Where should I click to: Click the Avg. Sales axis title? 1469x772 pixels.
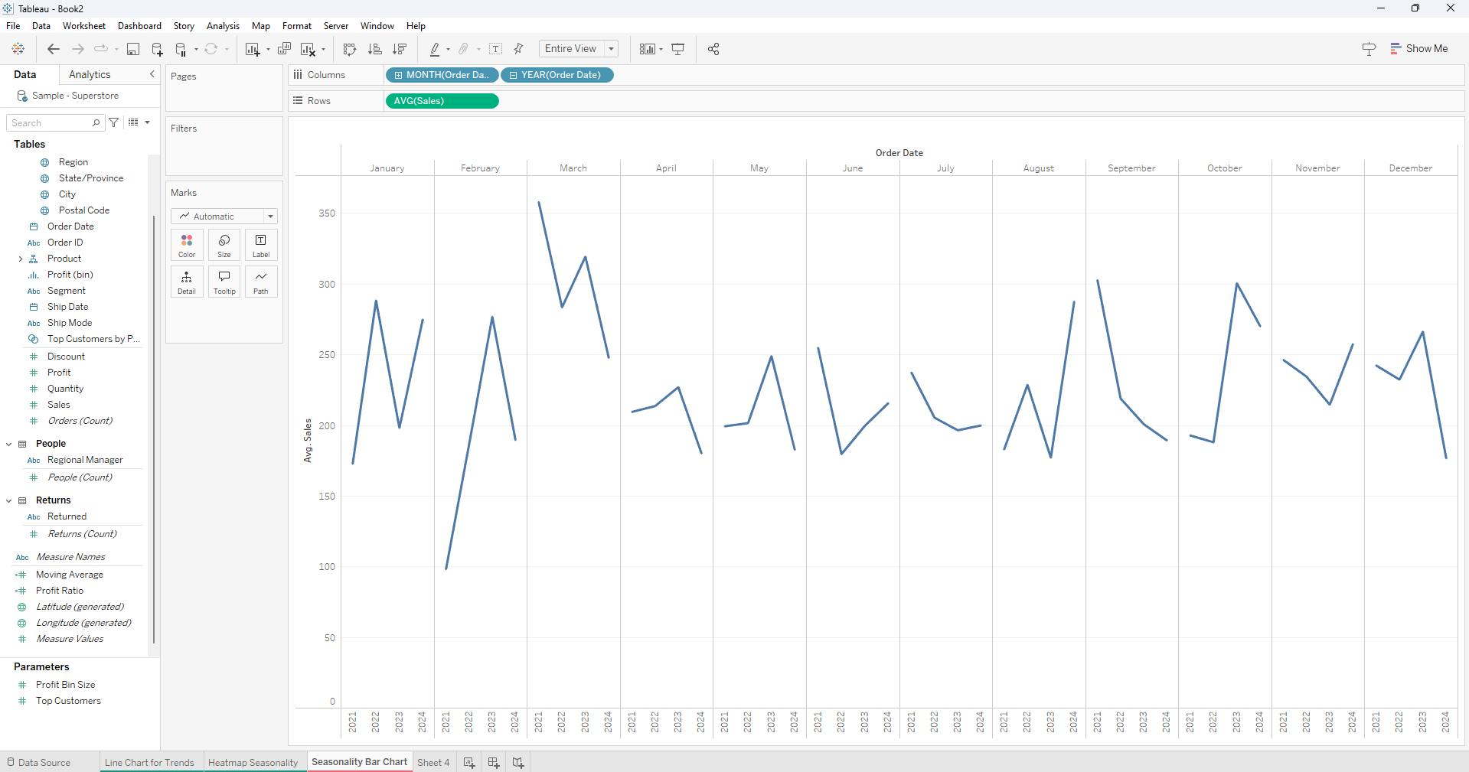[308, 441]
